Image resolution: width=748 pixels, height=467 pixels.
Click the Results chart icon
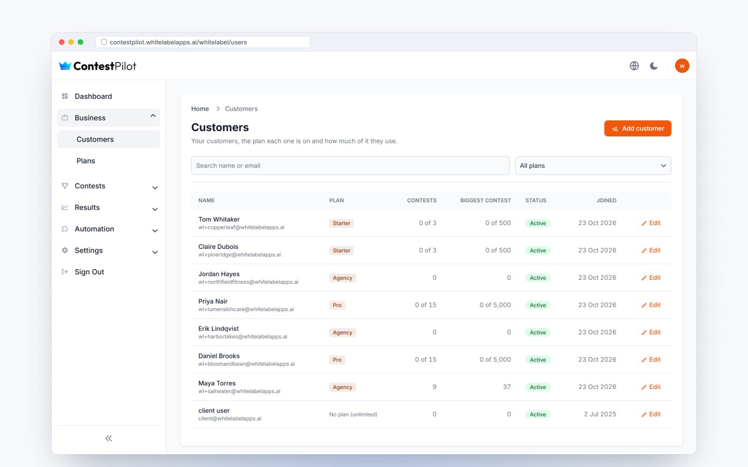click(65, 207)
